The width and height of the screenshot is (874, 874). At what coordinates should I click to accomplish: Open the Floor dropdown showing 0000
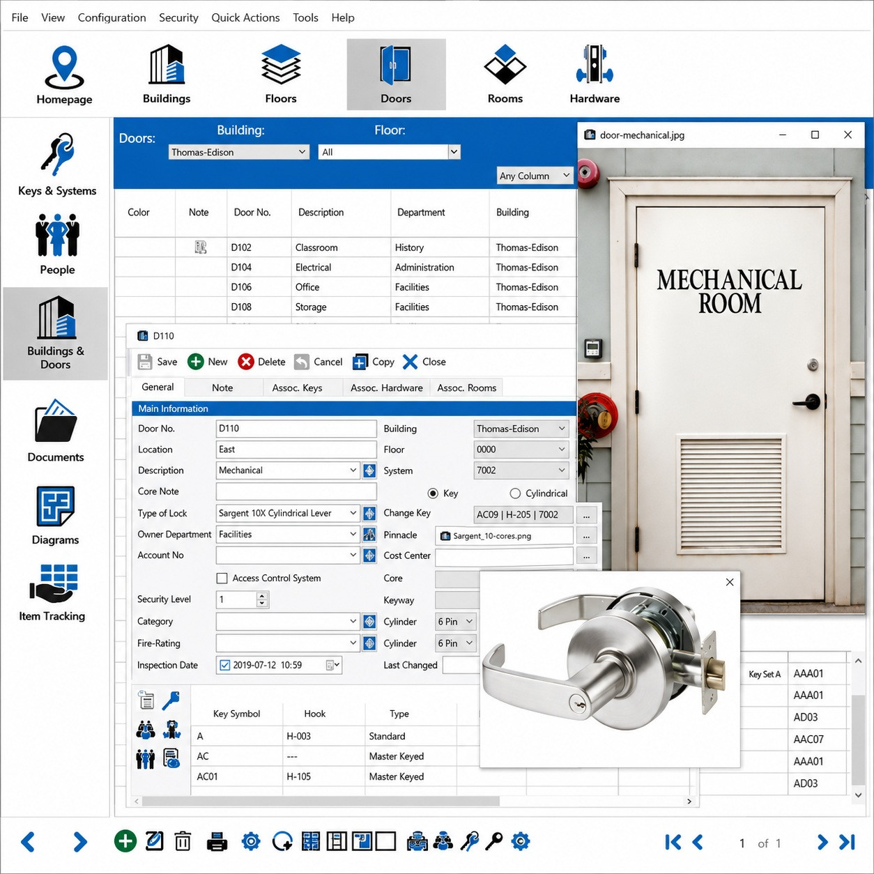521,450
